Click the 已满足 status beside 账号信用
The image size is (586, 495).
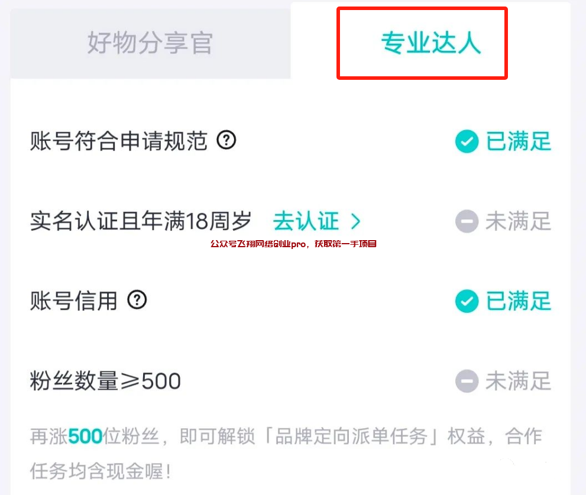click(518, 301)
